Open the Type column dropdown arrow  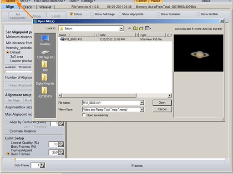pos(167,35)
